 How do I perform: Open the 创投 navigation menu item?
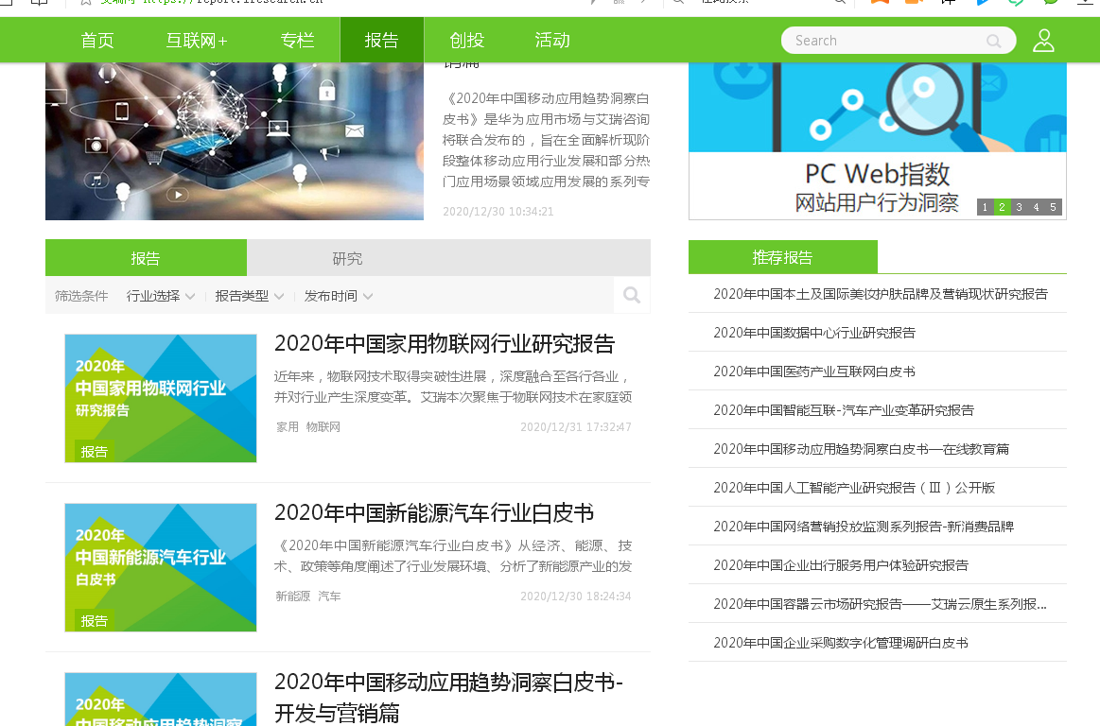466,41
